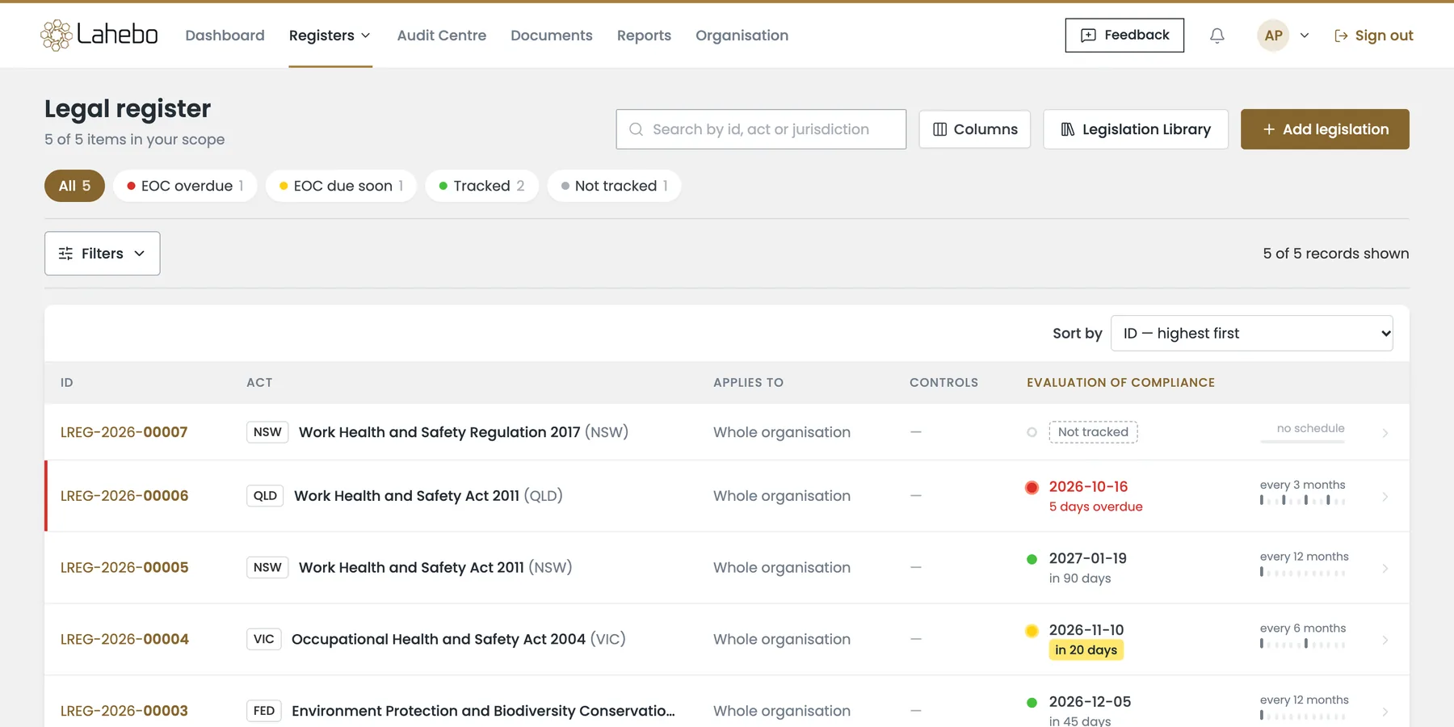Click the row chevron for LREG-2026-00006

(x=1385, y=497)
